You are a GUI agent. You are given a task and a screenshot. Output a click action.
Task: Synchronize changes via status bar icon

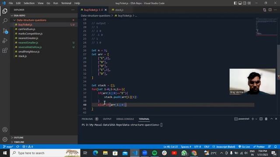point(17,147)
